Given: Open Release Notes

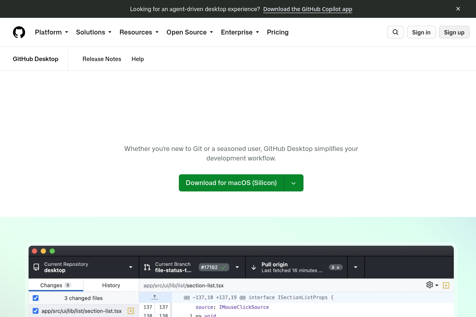Looking at the screenshot, I should pyautogui.click(x=102, y=59).
